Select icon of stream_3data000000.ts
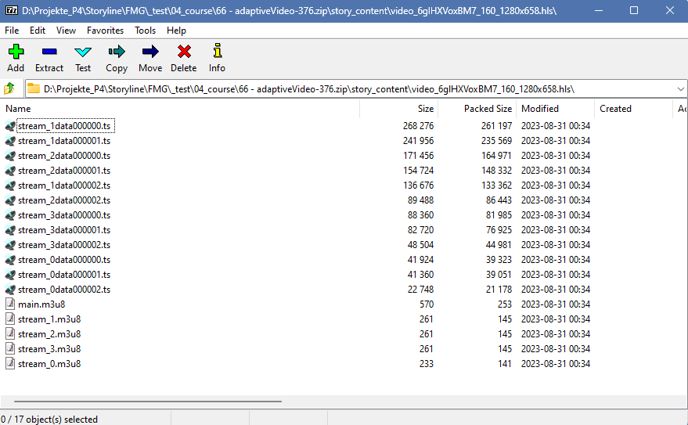The height and width of the screenshot is (425, 688). coord(10,215)
